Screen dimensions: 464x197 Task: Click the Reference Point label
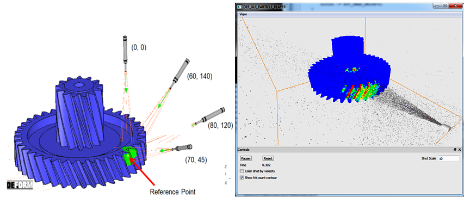173,192
